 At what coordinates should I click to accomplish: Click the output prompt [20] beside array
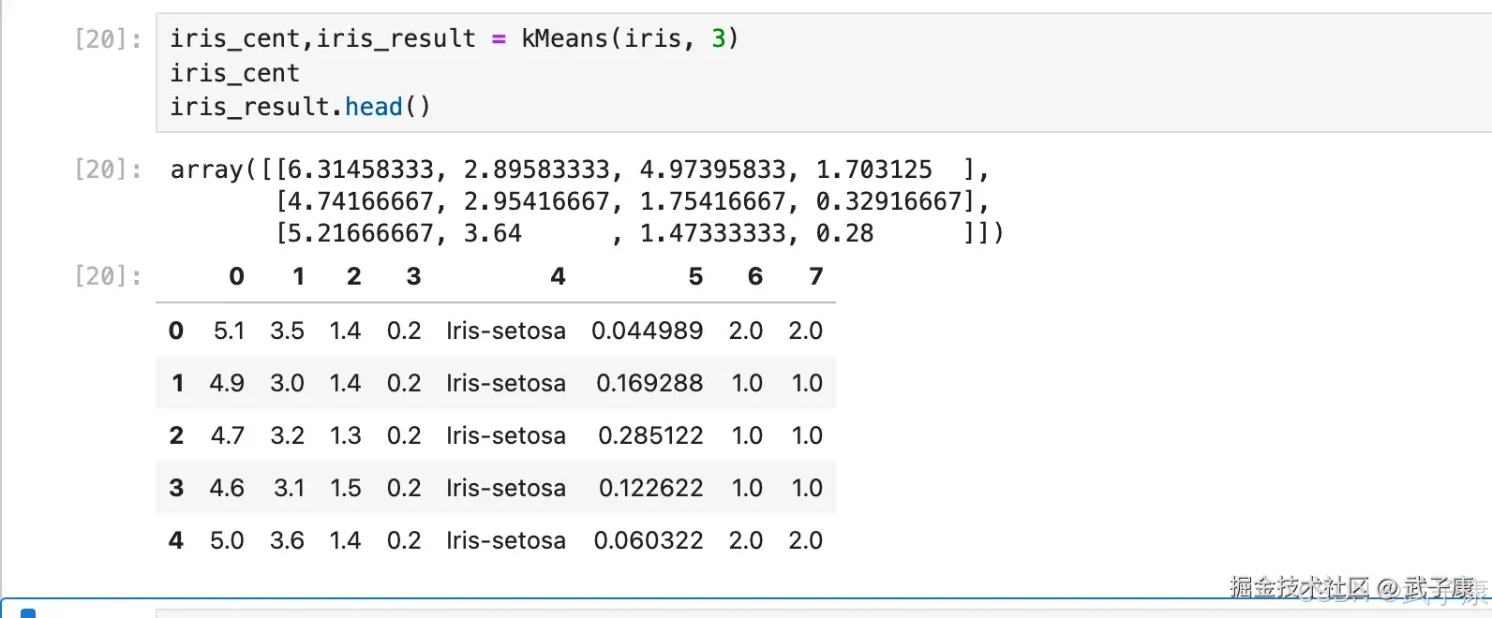108,169
